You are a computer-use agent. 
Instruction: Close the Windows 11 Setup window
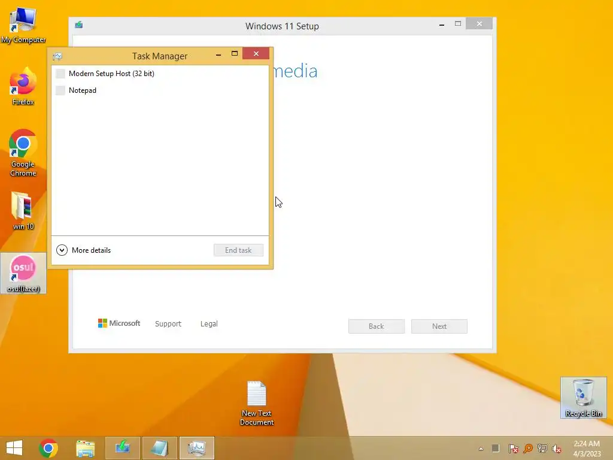(x=480, y=24)
